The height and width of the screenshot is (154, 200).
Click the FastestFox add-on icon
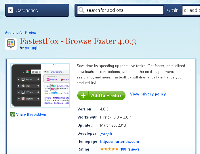point(11,44)
